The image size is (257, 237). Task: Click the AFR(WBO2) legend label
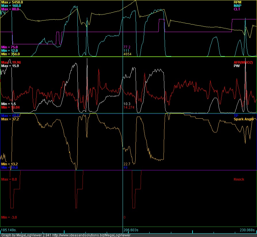243,62
